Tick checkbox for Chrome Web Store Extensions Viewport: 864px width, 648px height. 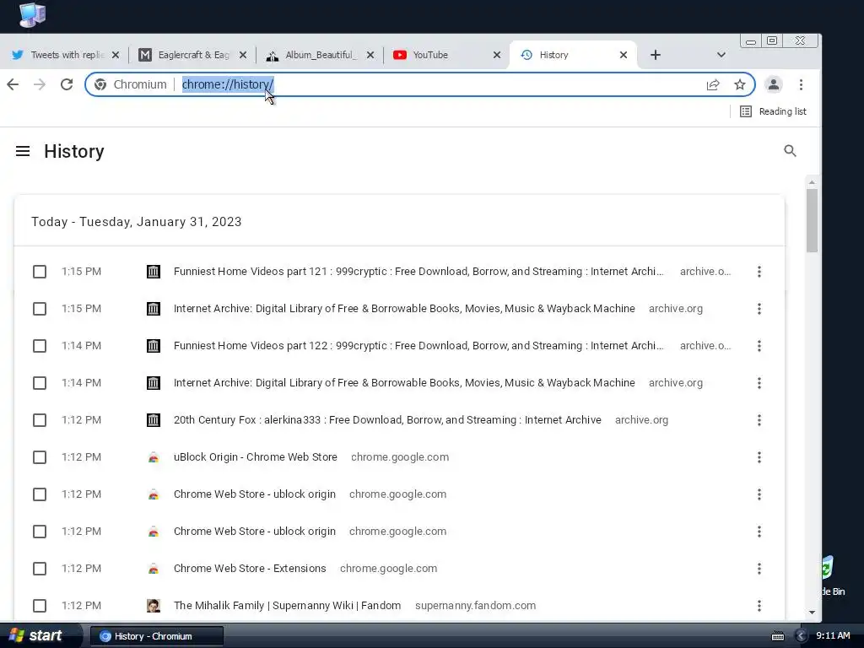40,569
